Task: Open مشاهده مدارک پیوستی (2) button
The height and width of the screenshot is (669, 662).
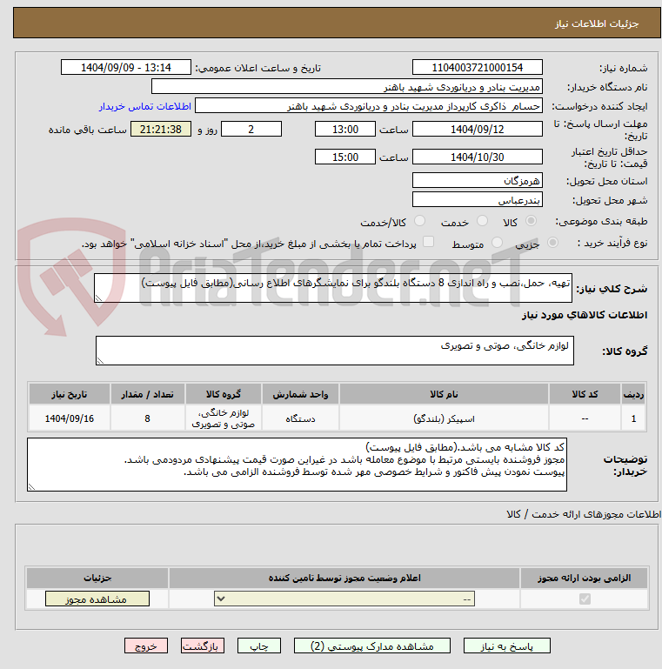Action: pos(372,646)
